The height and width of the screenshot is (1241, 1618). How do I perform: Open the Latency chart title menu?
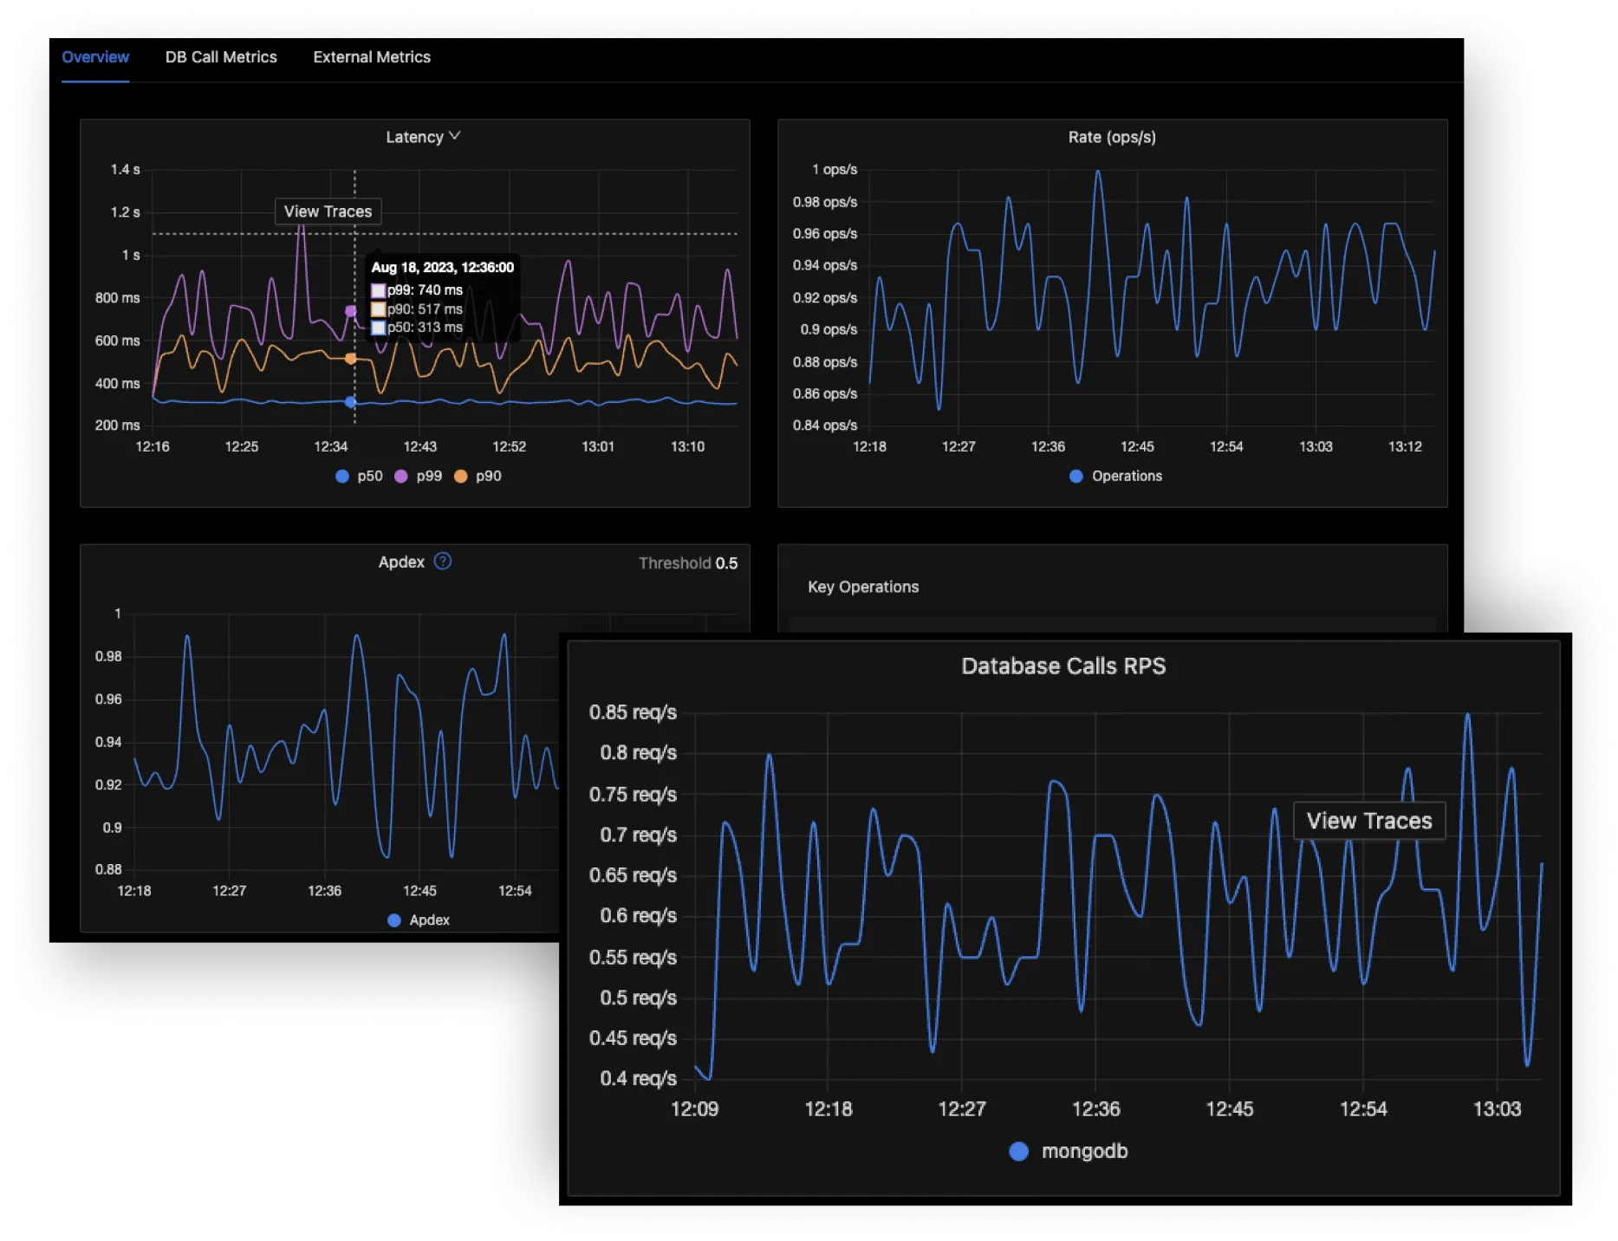414,137
